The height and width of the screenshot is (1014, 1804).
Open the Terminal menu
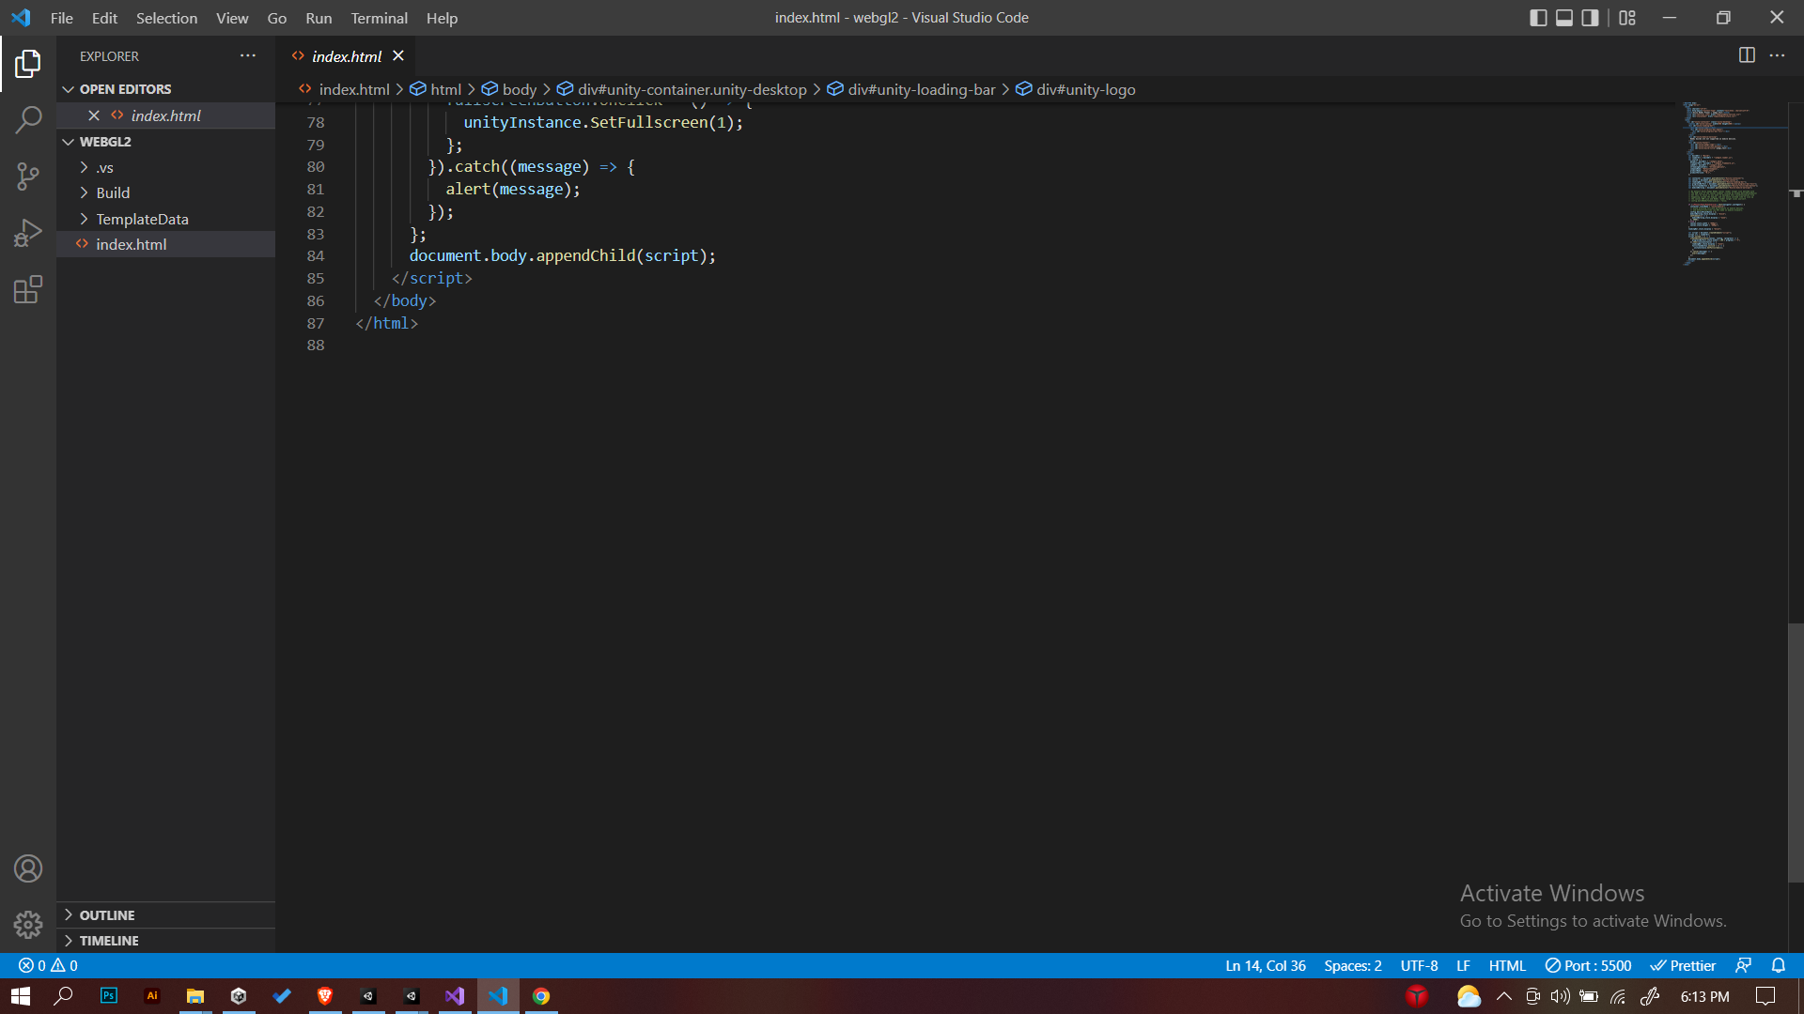(379, 18)
